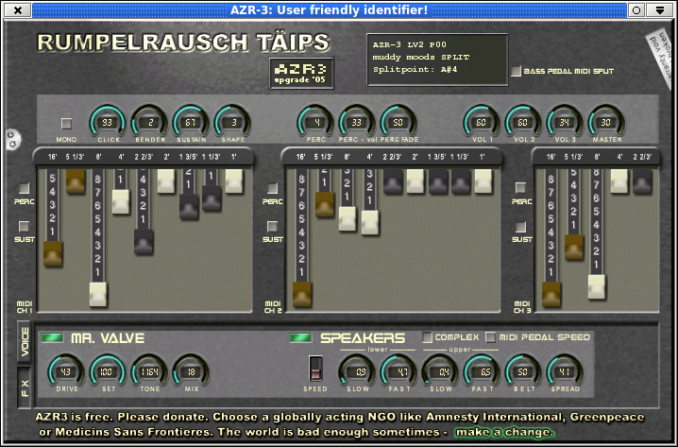Click the 'make a change.' link
The width and height of the screenshot is (678, 447).
[504, 432]
